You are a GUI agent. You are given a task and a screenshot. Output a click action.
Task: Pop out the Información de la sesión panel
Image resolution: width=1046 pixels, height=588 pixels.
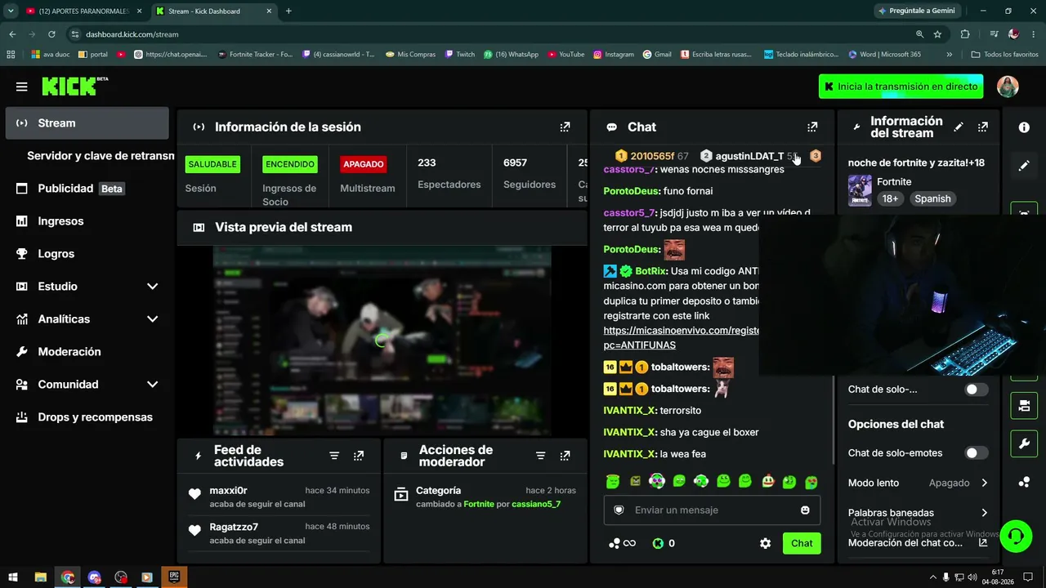[565, 127]
